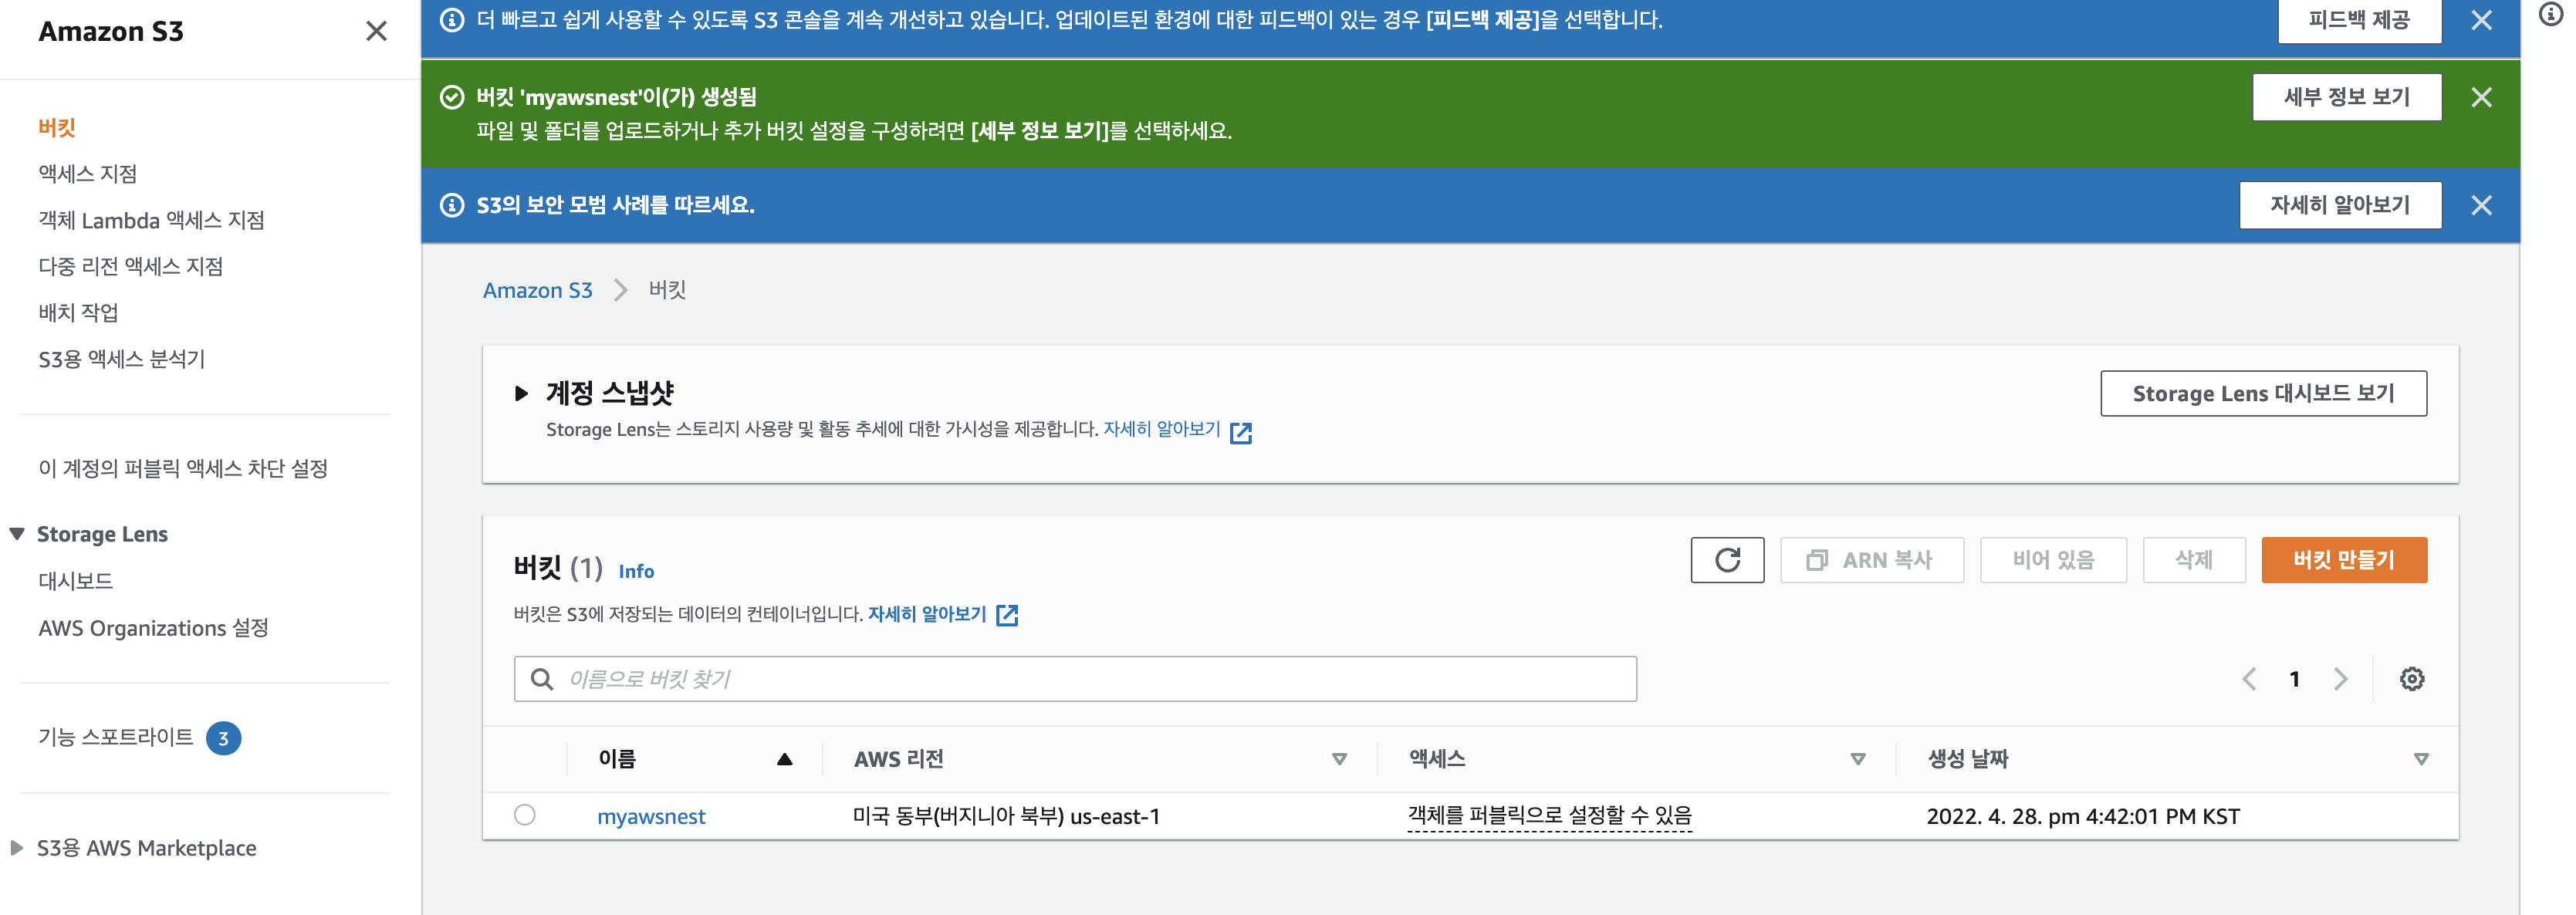
Task: Go to next page of buckets
Action: (x=2340, y=679)
